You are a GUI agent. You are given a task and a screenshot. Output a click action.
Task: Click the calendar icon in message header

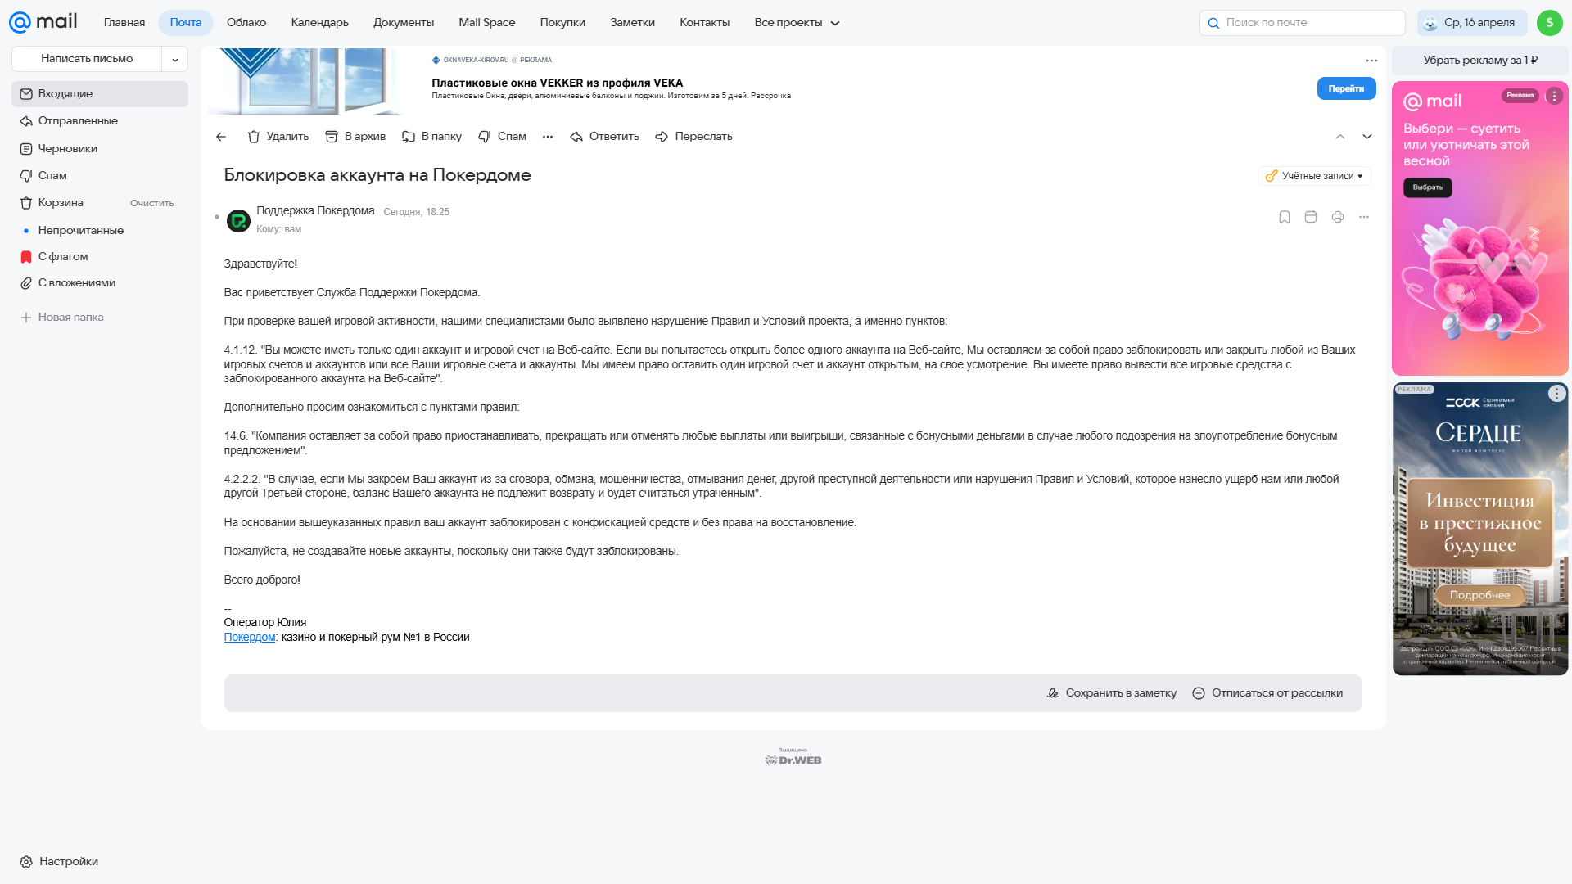coord(1311,217)
